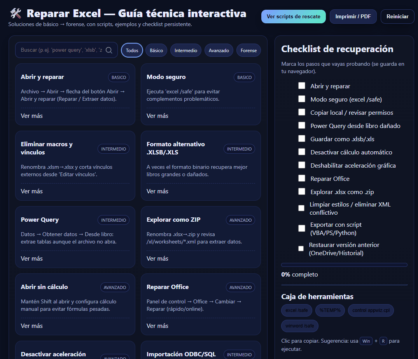Copy the '%TEMP%' toolbox chip

coord(330,310)
